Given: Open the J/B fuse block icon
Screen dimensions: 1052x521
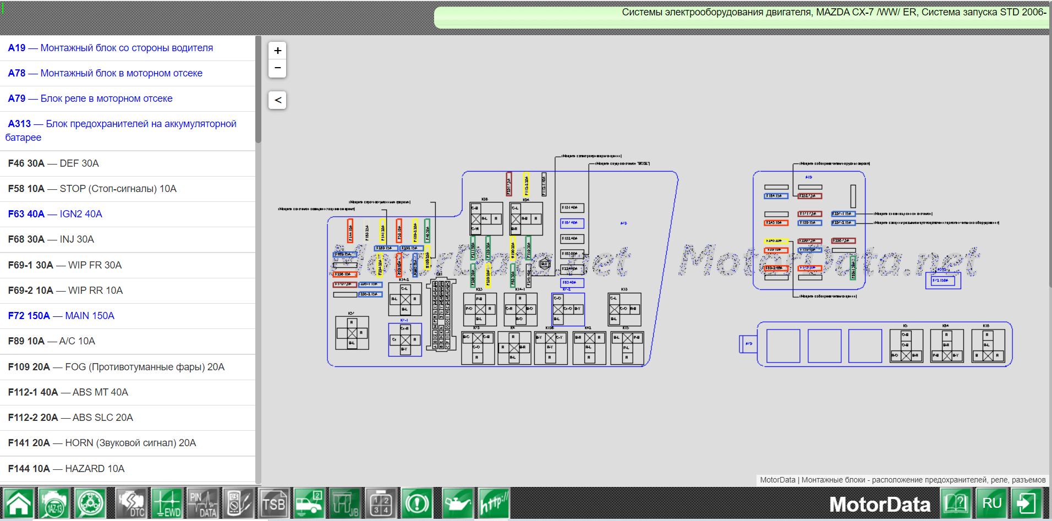Looking at the screenshot, I should tap(345, 503).
